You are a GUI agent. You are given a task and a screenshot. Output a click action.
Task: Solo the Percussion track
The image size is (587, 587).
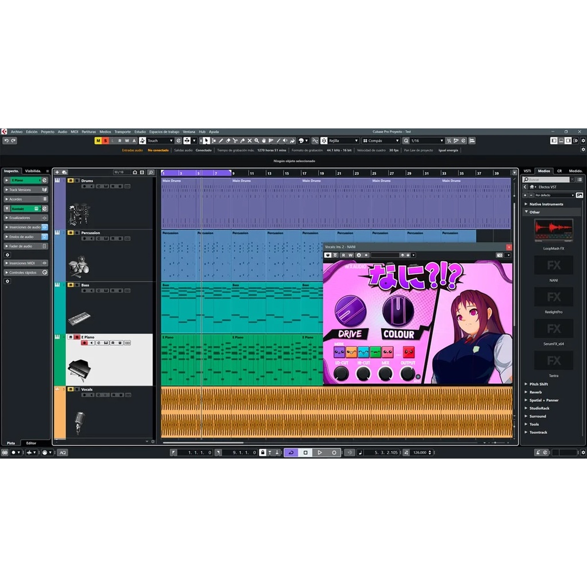click(x=77, y=233)
